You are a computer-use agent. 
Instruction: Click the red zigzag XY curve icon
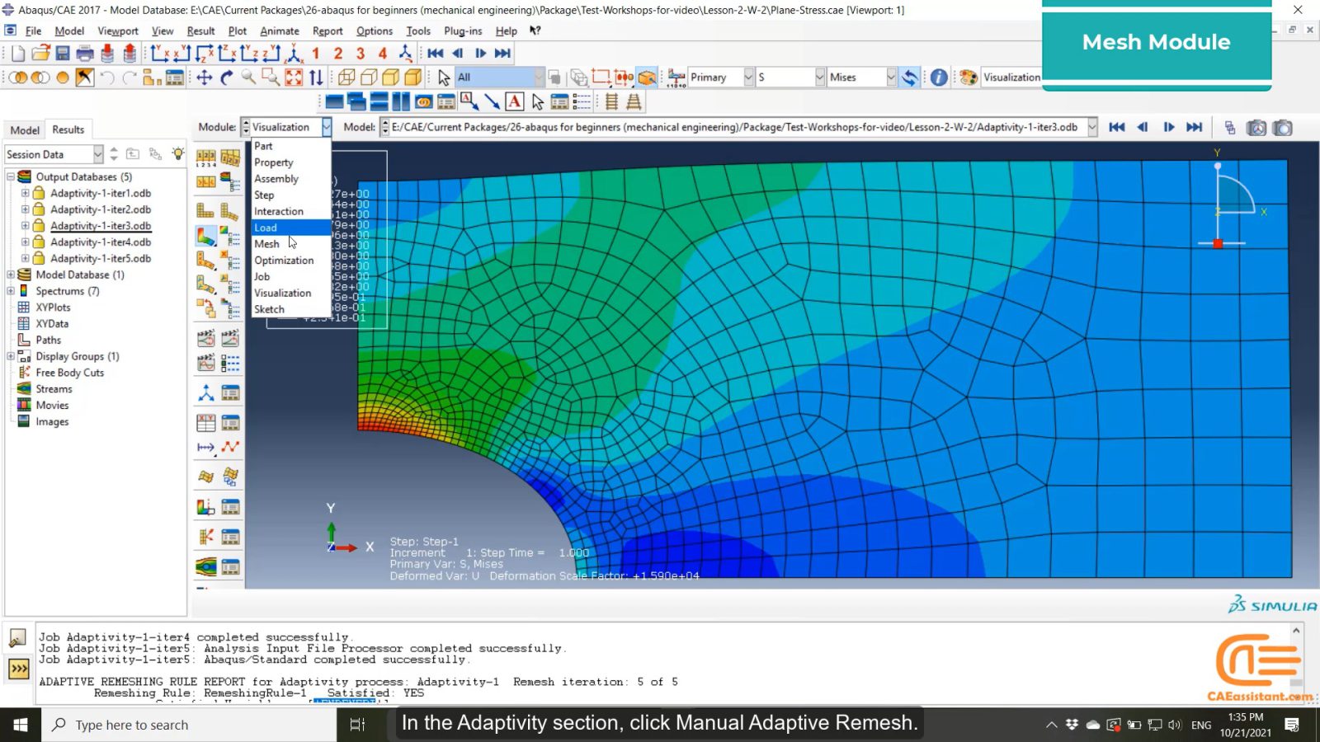click(230, 448)
